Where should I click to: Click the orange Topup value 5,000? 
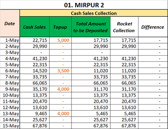click(x=60, y=40)
